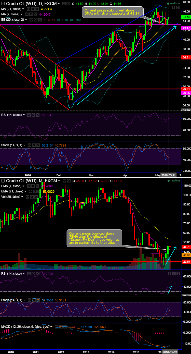Remove the daily chart RSI indicator

(x=38, y=115)
